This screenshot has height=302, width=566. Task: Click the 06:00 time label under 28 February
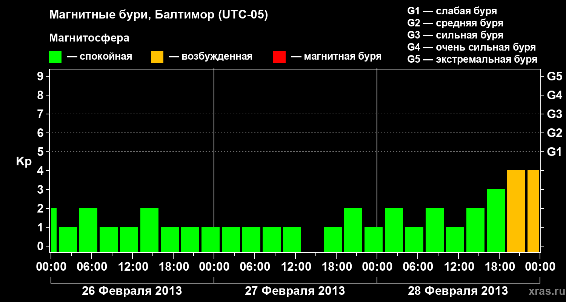click(x=418, y=267)
